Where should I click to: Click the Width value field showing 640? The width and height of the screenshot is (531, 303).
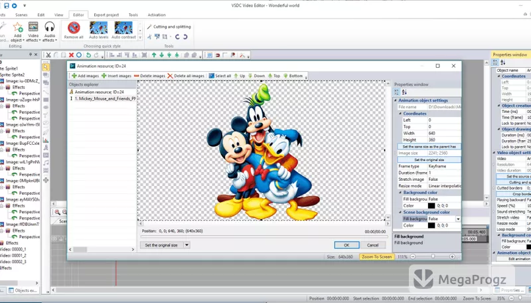point(444,133)
